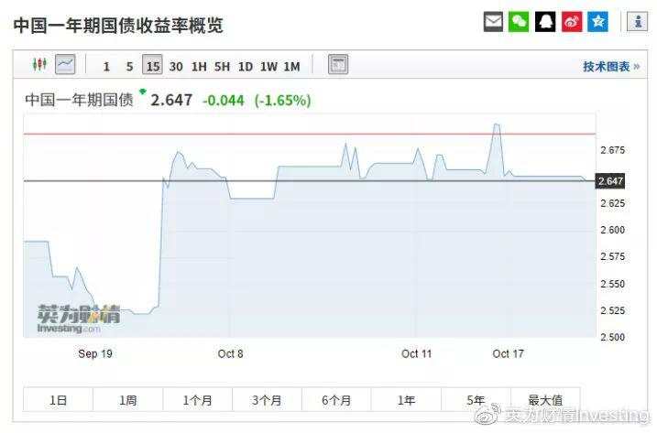Select the 1 minute interval
This screenshot has width=657, height=433.
tap(106, 67)
